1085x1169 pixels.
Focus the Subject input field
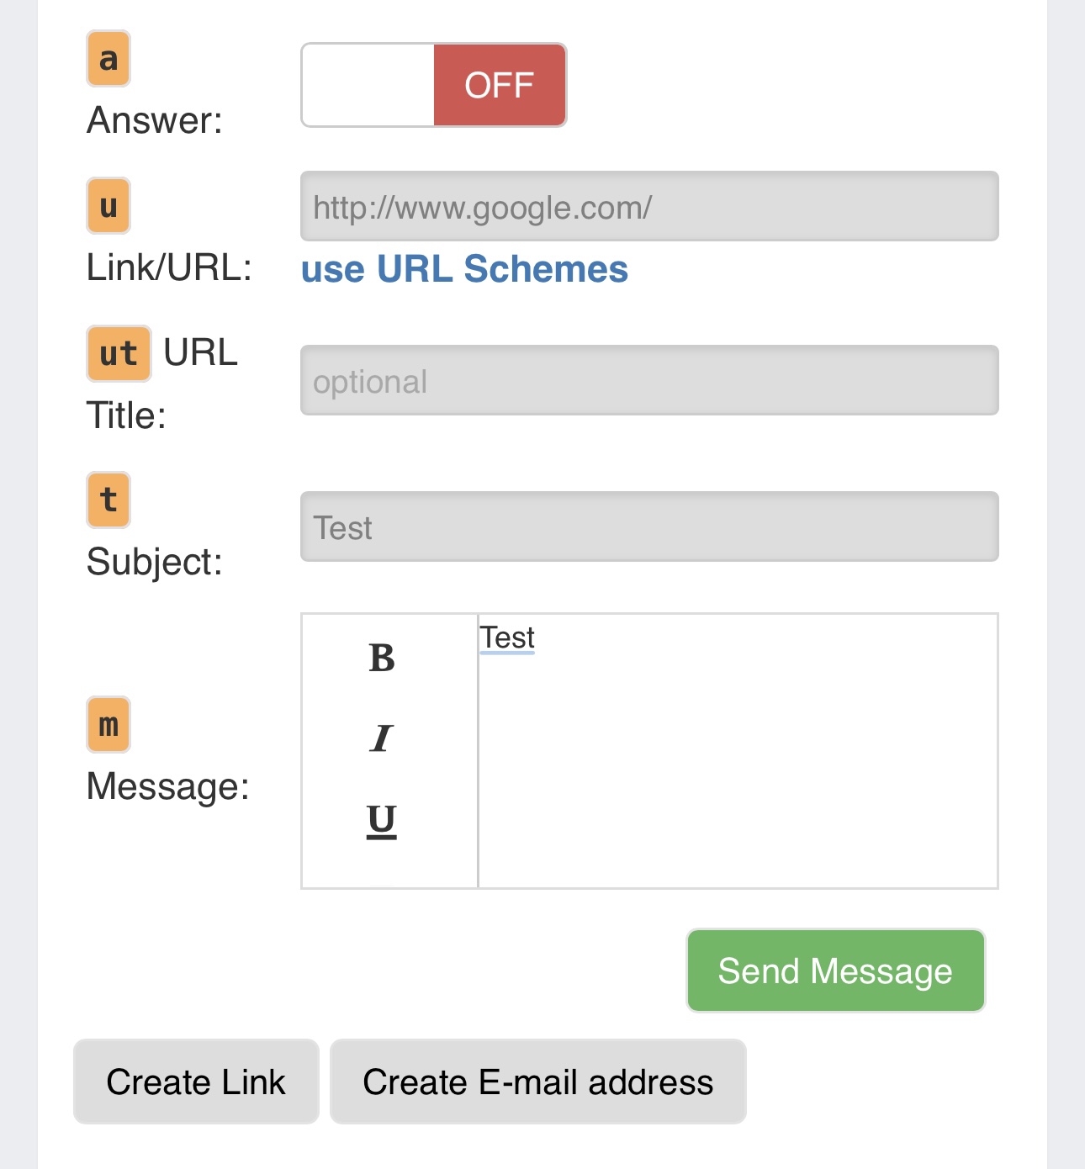pyautogui.click(x=649, y=526)
